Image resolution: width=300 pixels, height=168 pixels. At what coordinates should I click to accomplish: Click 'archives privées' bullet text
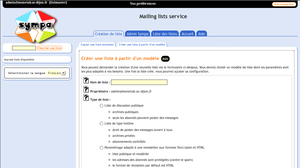point(124,136)
